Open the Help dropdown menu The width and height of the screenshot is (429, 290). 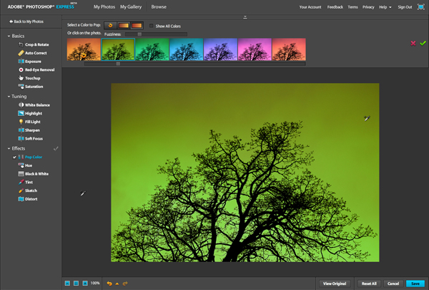tap(385, 7)
